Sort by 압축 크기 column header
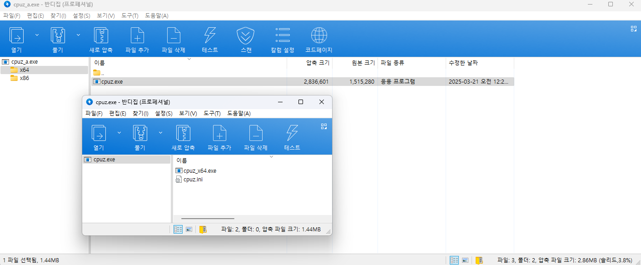 click(309, 63)
